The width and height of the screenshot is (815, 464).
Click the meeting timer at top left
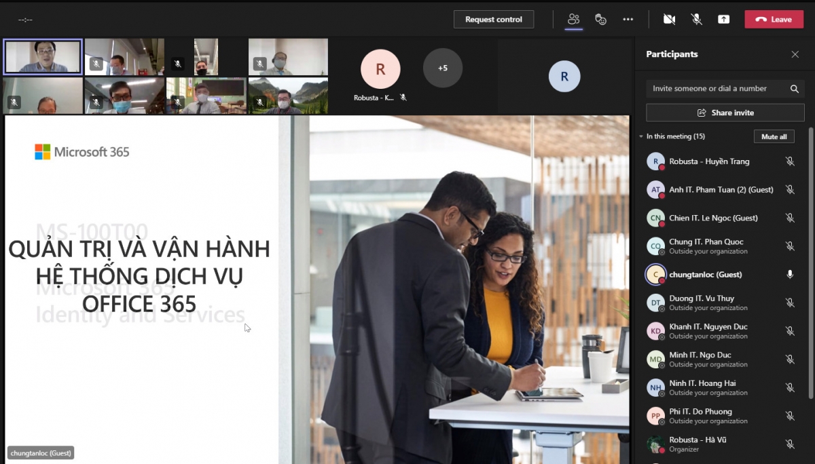pos(25,20)
